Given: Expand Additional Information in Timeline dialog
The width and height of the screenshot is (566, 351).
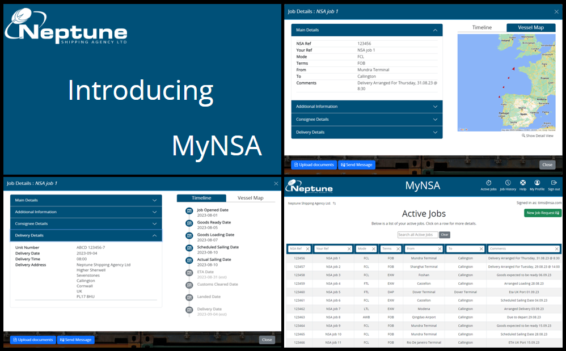Looking at the screenshot, I should [86, 212].
